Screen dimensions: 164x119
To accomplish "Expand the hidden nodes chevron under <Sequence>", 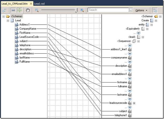I will click(130, 45).
